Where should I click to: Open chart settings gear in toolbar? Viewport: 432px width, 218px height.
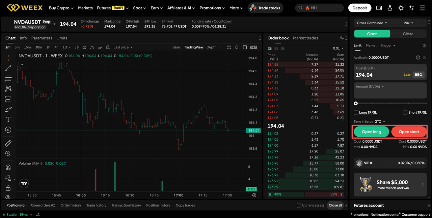84,47
